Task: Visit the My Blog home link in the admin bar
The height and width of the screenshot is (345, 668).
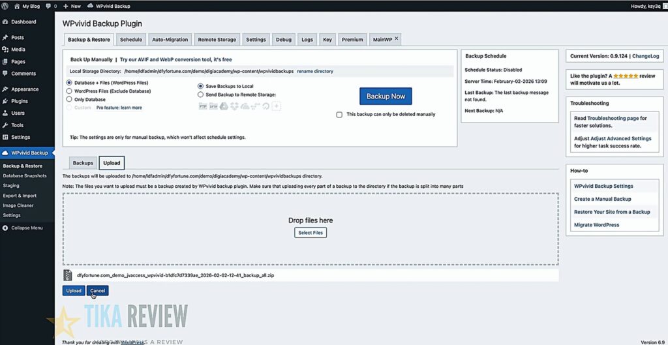Action: click(x=27, y=6)
